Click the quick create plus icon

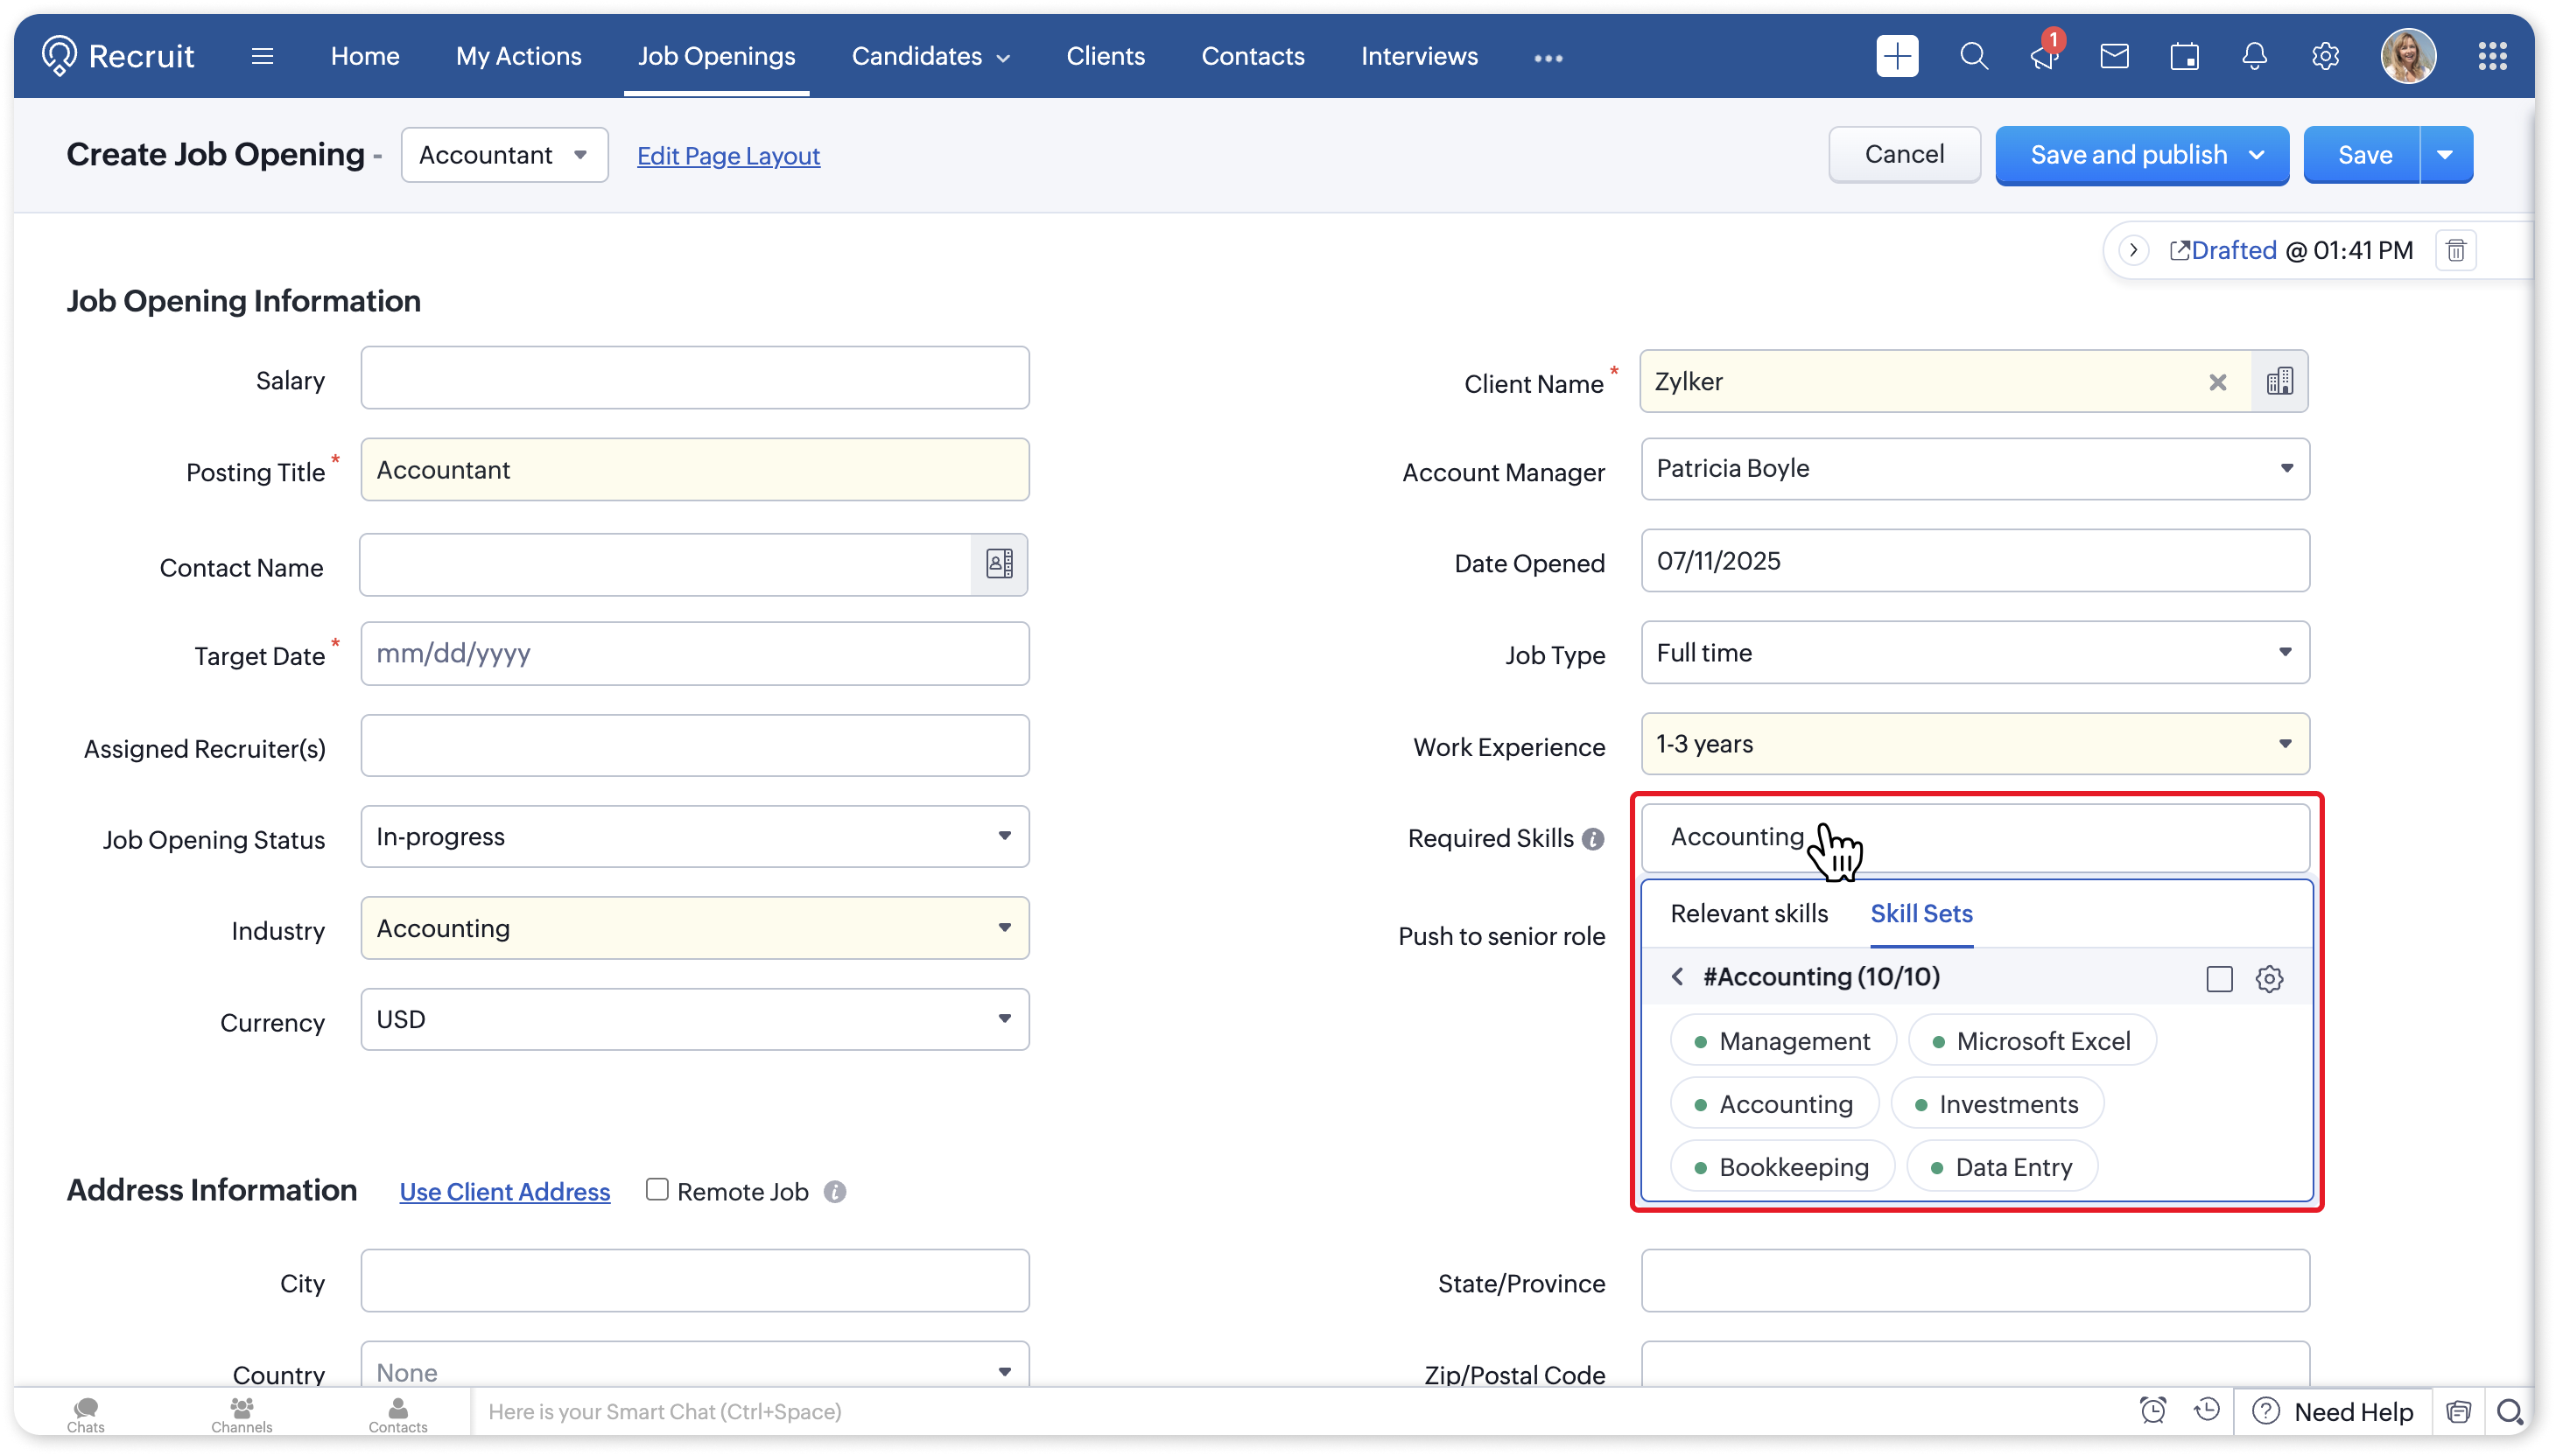[x=1897, y=56]
